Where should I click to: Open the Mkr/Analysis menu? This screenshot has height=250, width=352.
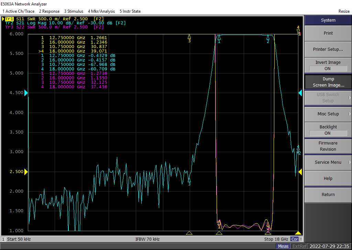click(102, 11)
